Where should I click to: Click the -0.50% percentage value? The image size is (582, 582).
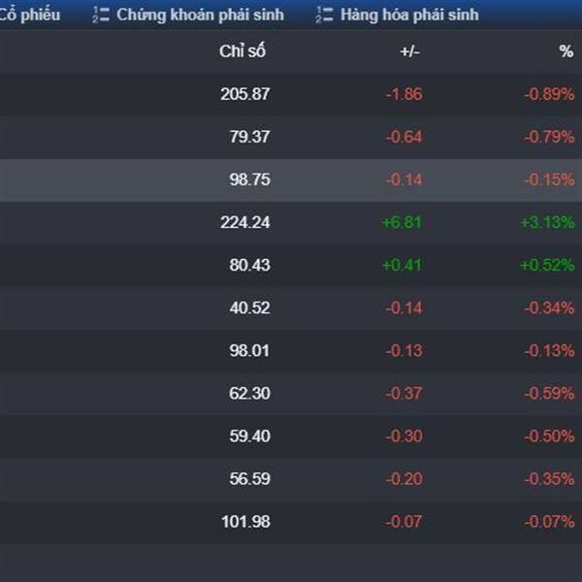[549, 436]
